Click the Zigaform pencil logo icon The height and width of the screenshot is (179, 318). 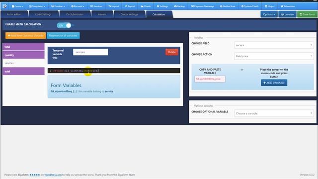tap(4, 6)
